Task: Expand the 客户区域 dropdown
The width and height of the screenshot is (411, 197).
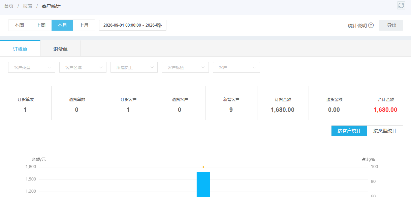Action: tap(83, 67)
